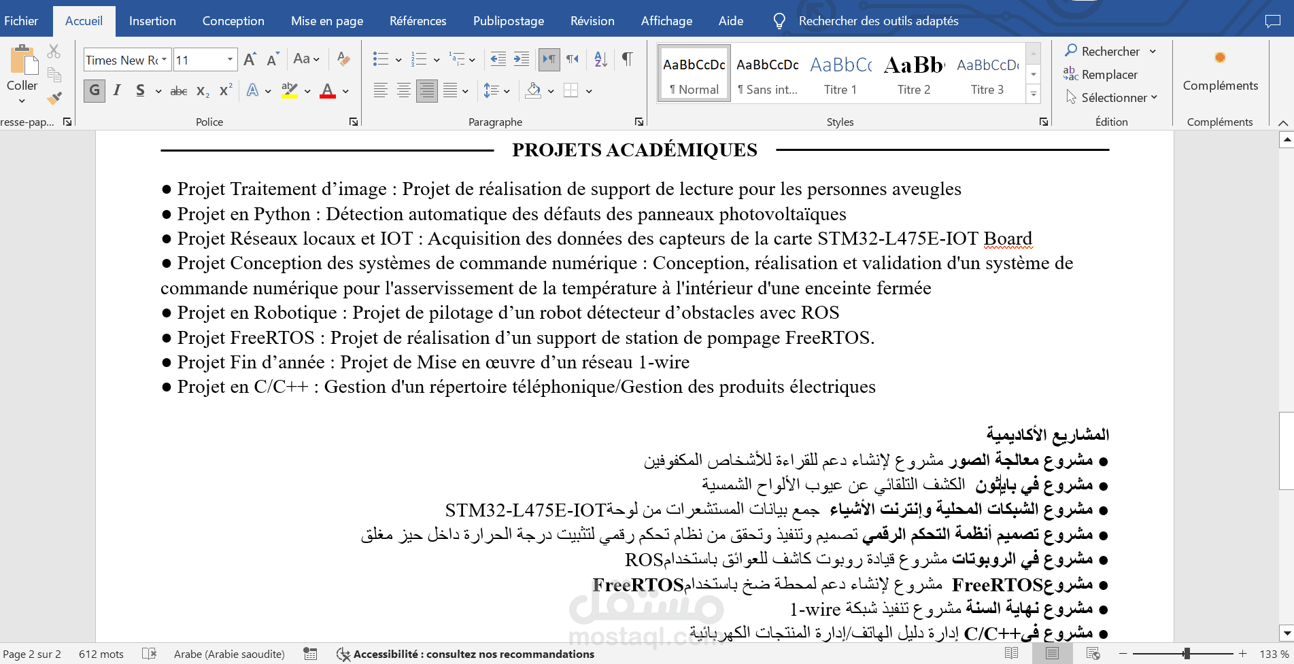Decrease the paragraph indent

[498, 60]
